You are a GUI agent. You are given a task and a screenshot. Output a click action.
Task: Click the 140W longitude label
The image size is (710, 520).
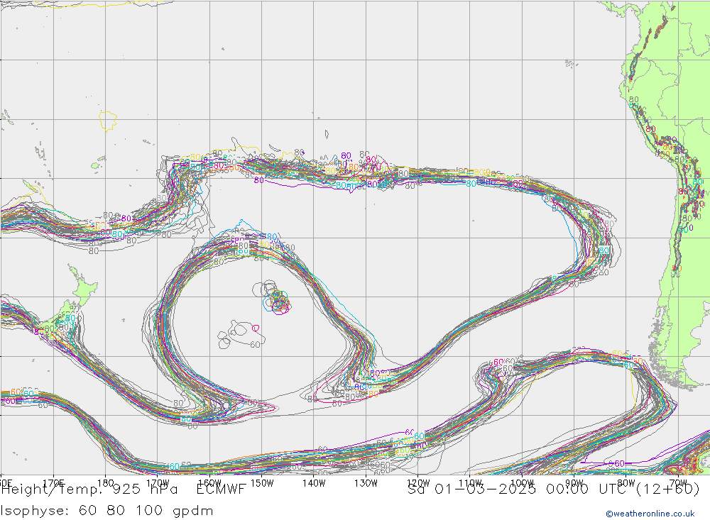tap(314, 483)
